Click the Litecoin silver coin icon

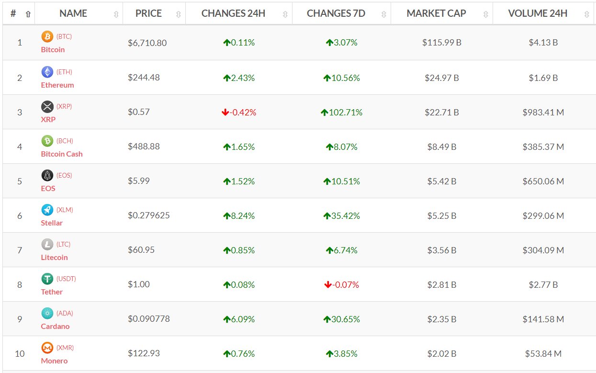point(47,244)
